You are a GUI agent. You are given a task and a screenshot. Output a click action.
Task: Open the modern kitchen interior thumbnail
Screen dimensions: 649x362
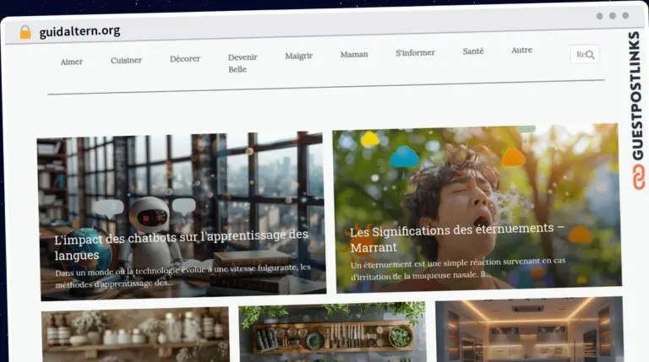point(529,329)
